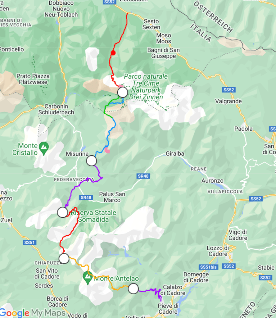Viewport: 276px width, 318px height.
Task: Click the Carbonin Schluderbach place label
Action: pos(56,109)
